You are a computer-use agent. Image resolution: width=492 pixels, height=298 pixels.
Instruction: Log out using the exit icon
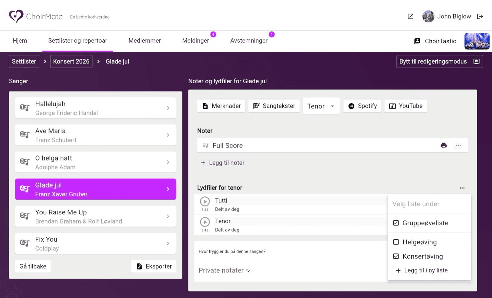(480, 16)
